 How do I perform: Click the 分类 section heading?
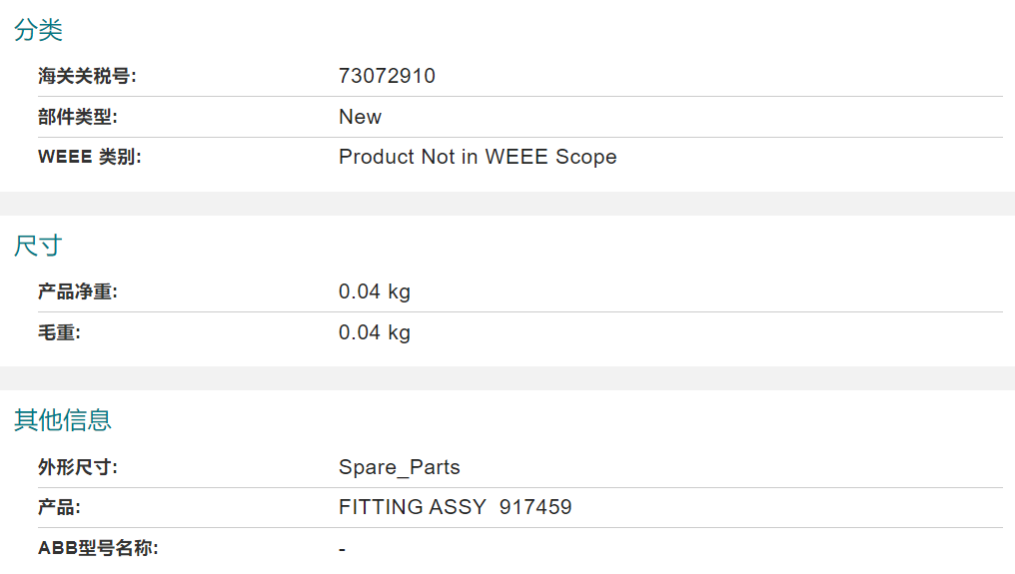[38, 30]
